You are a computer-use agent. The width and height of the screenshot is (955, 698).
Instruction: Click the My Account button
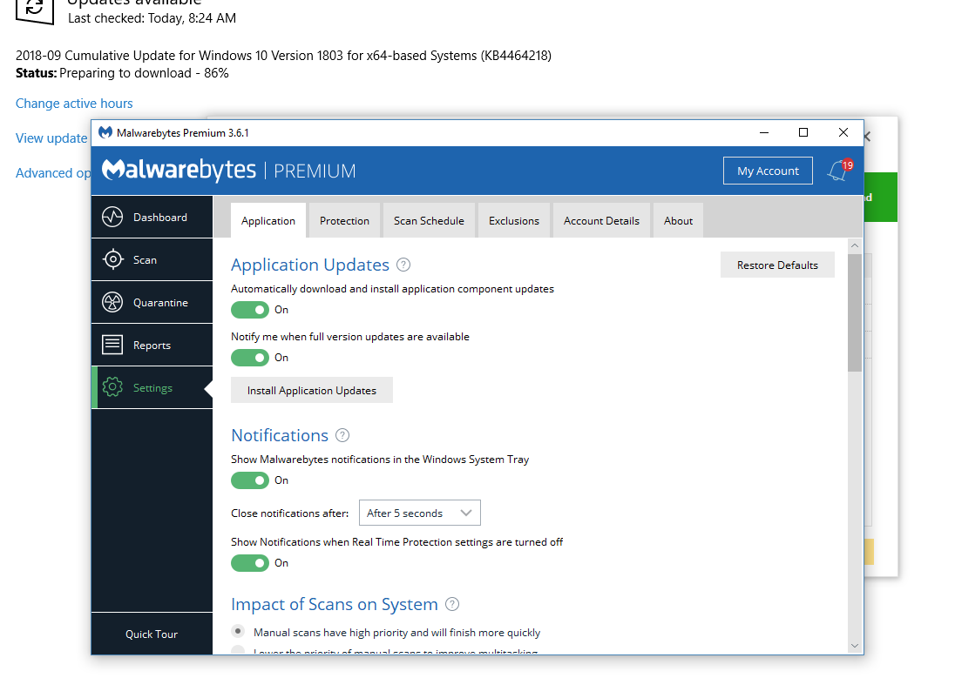[x=768, y=171]
